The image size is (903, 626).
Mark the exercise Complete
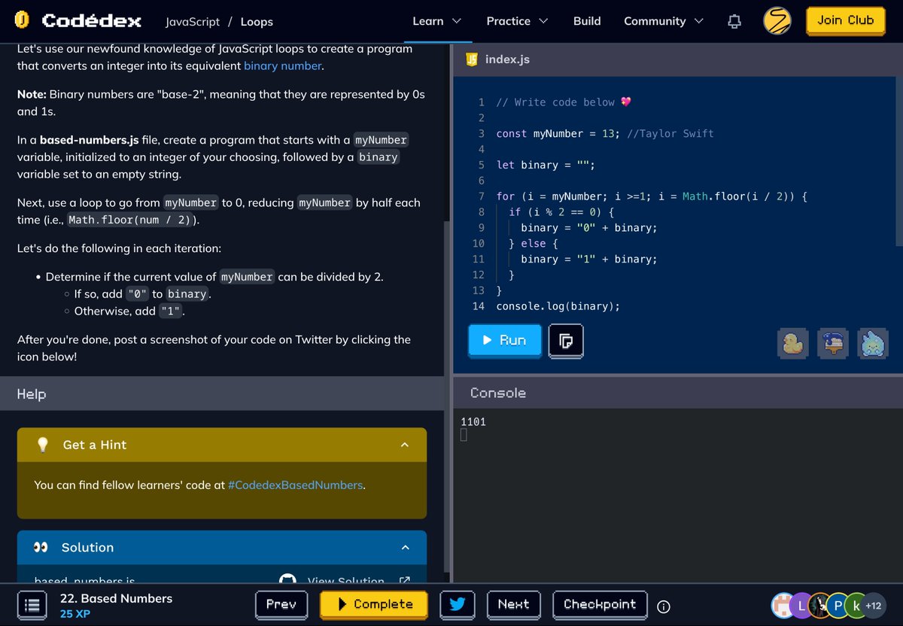tap(374, 604)
